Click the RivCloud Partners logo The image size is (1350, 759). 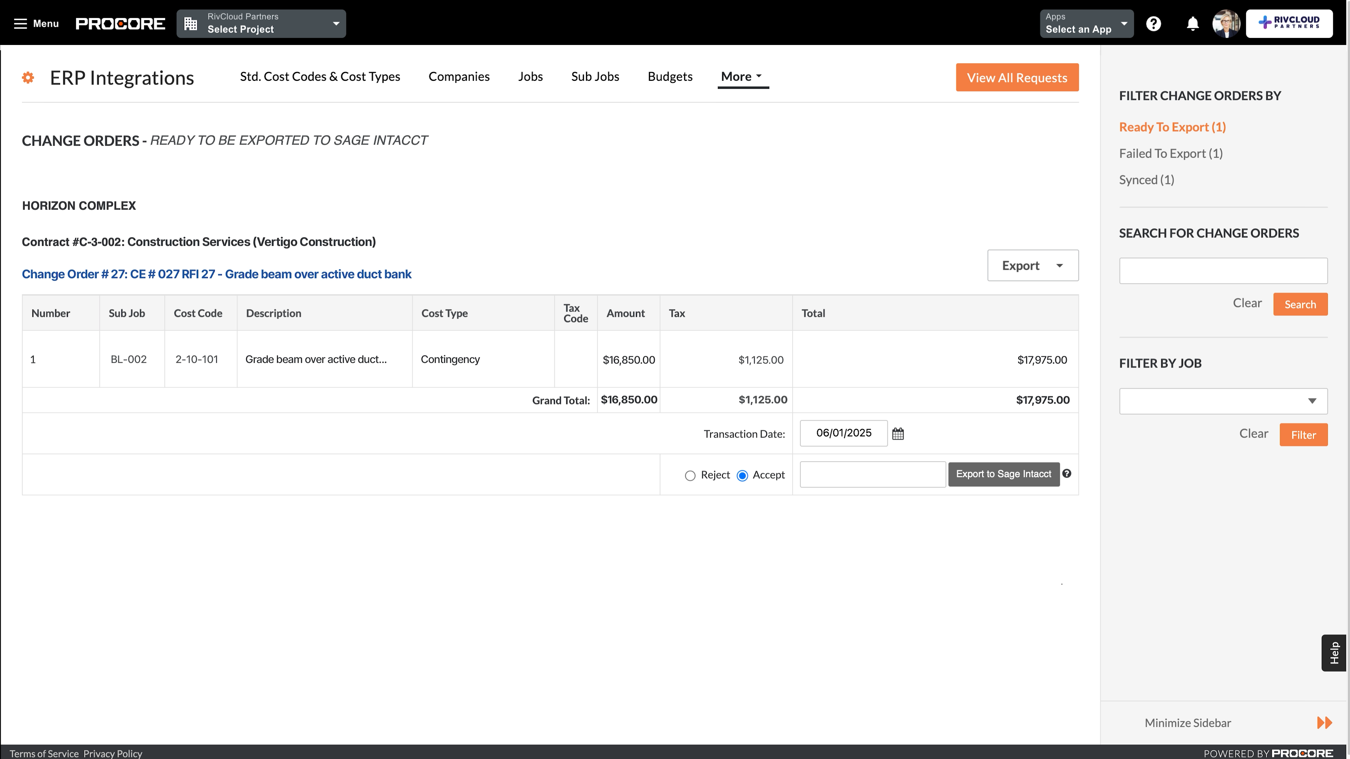pos(1289,24)
